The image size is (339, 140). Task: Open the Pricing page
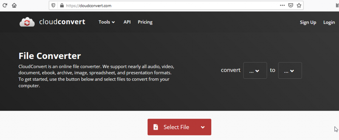coord(145,22)
